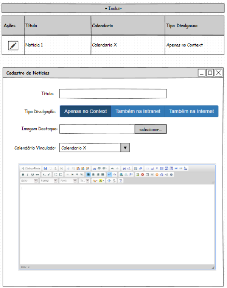The width and height of the screenshot is (227, 288).
Task: Click the pencil edit icon for Noticia 1
Action: pyautogui.click(x=13, y=45)
